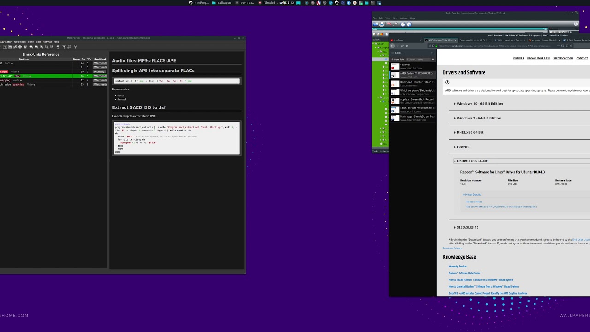Click the Search tabs field in the sidebar
This screenshot has width=590, height=332.
tap(418, 59)
